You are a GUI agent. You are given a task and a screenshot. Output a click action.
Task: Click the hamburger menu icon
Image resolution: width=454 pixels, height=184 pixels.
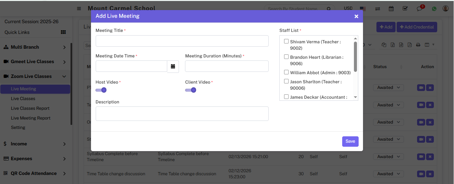click(x=79, y=9)
